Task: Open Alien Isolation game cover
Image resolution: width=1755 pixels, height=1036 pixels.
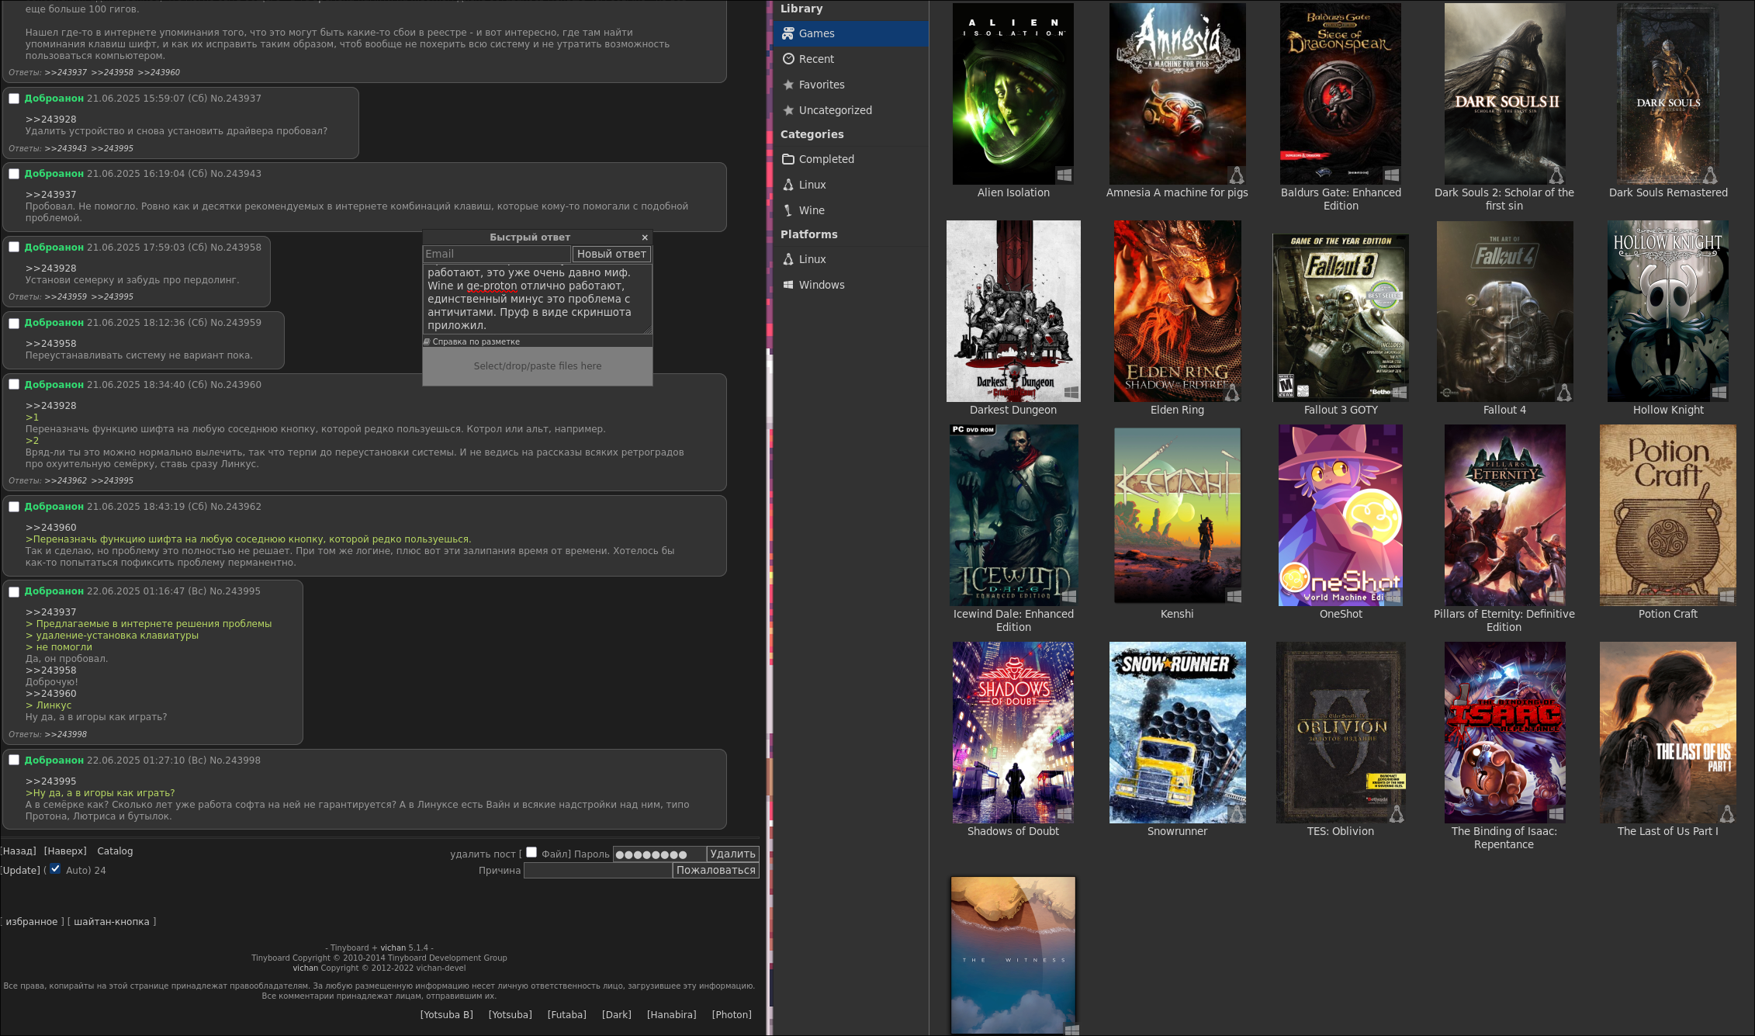Action: [x=1013, y=94]
